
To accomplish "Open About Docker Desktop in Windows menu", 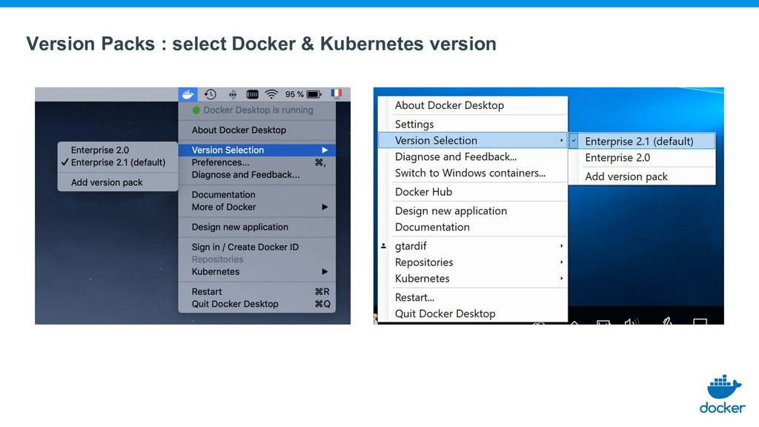I will 472,105.
